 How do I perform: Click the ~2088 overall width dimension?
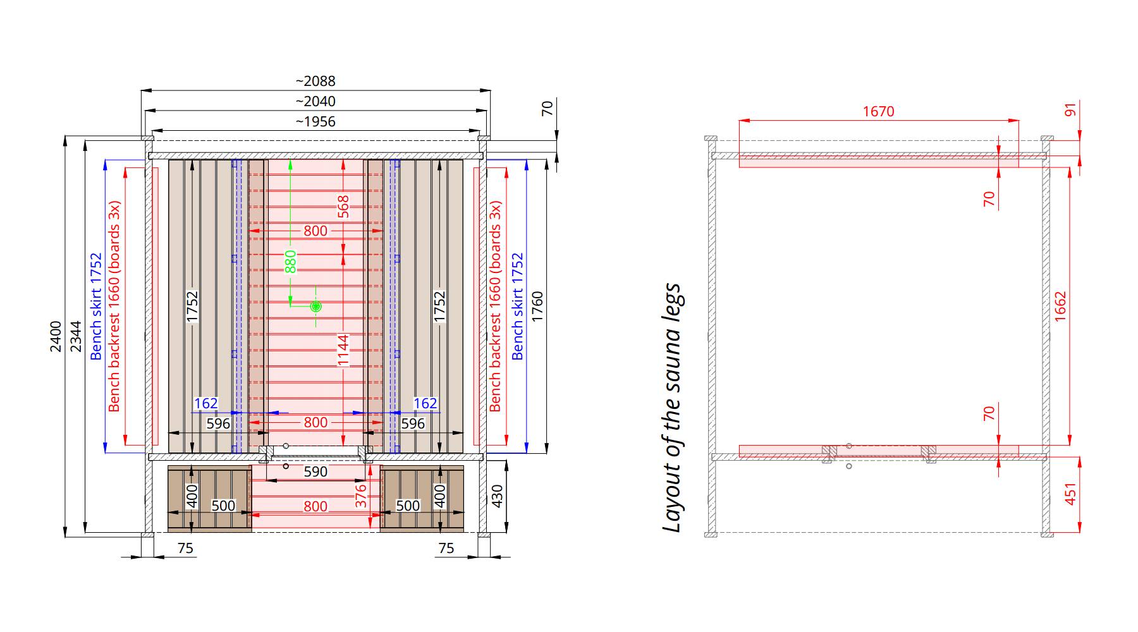315,82
